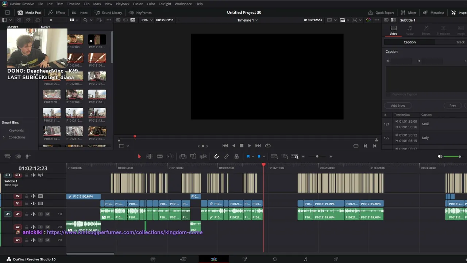Open Timeline View Options icon

pyautogui.click(x=7, y=156)
